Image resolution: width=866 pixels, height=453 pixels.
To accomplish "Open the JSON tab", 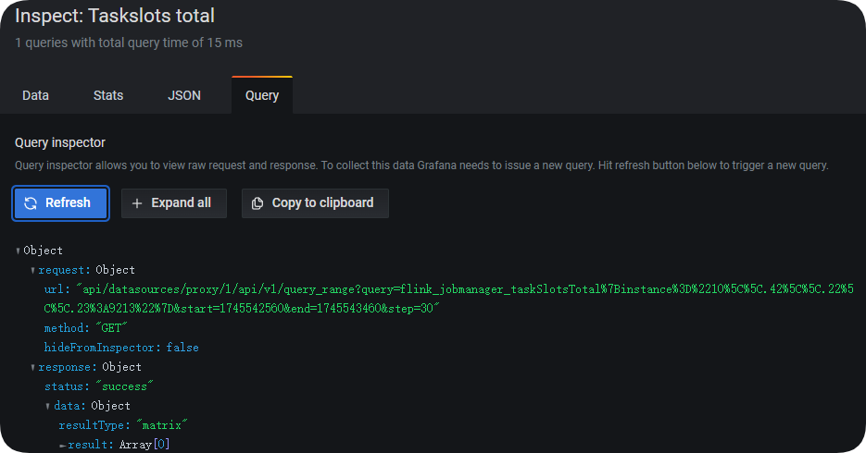I will pyautogui.click(x=184, y=95).
